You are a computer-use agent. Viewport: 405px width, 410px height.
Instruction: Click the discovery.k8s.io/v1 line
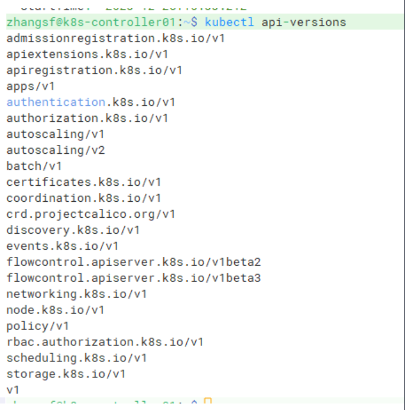pos(73,230)
